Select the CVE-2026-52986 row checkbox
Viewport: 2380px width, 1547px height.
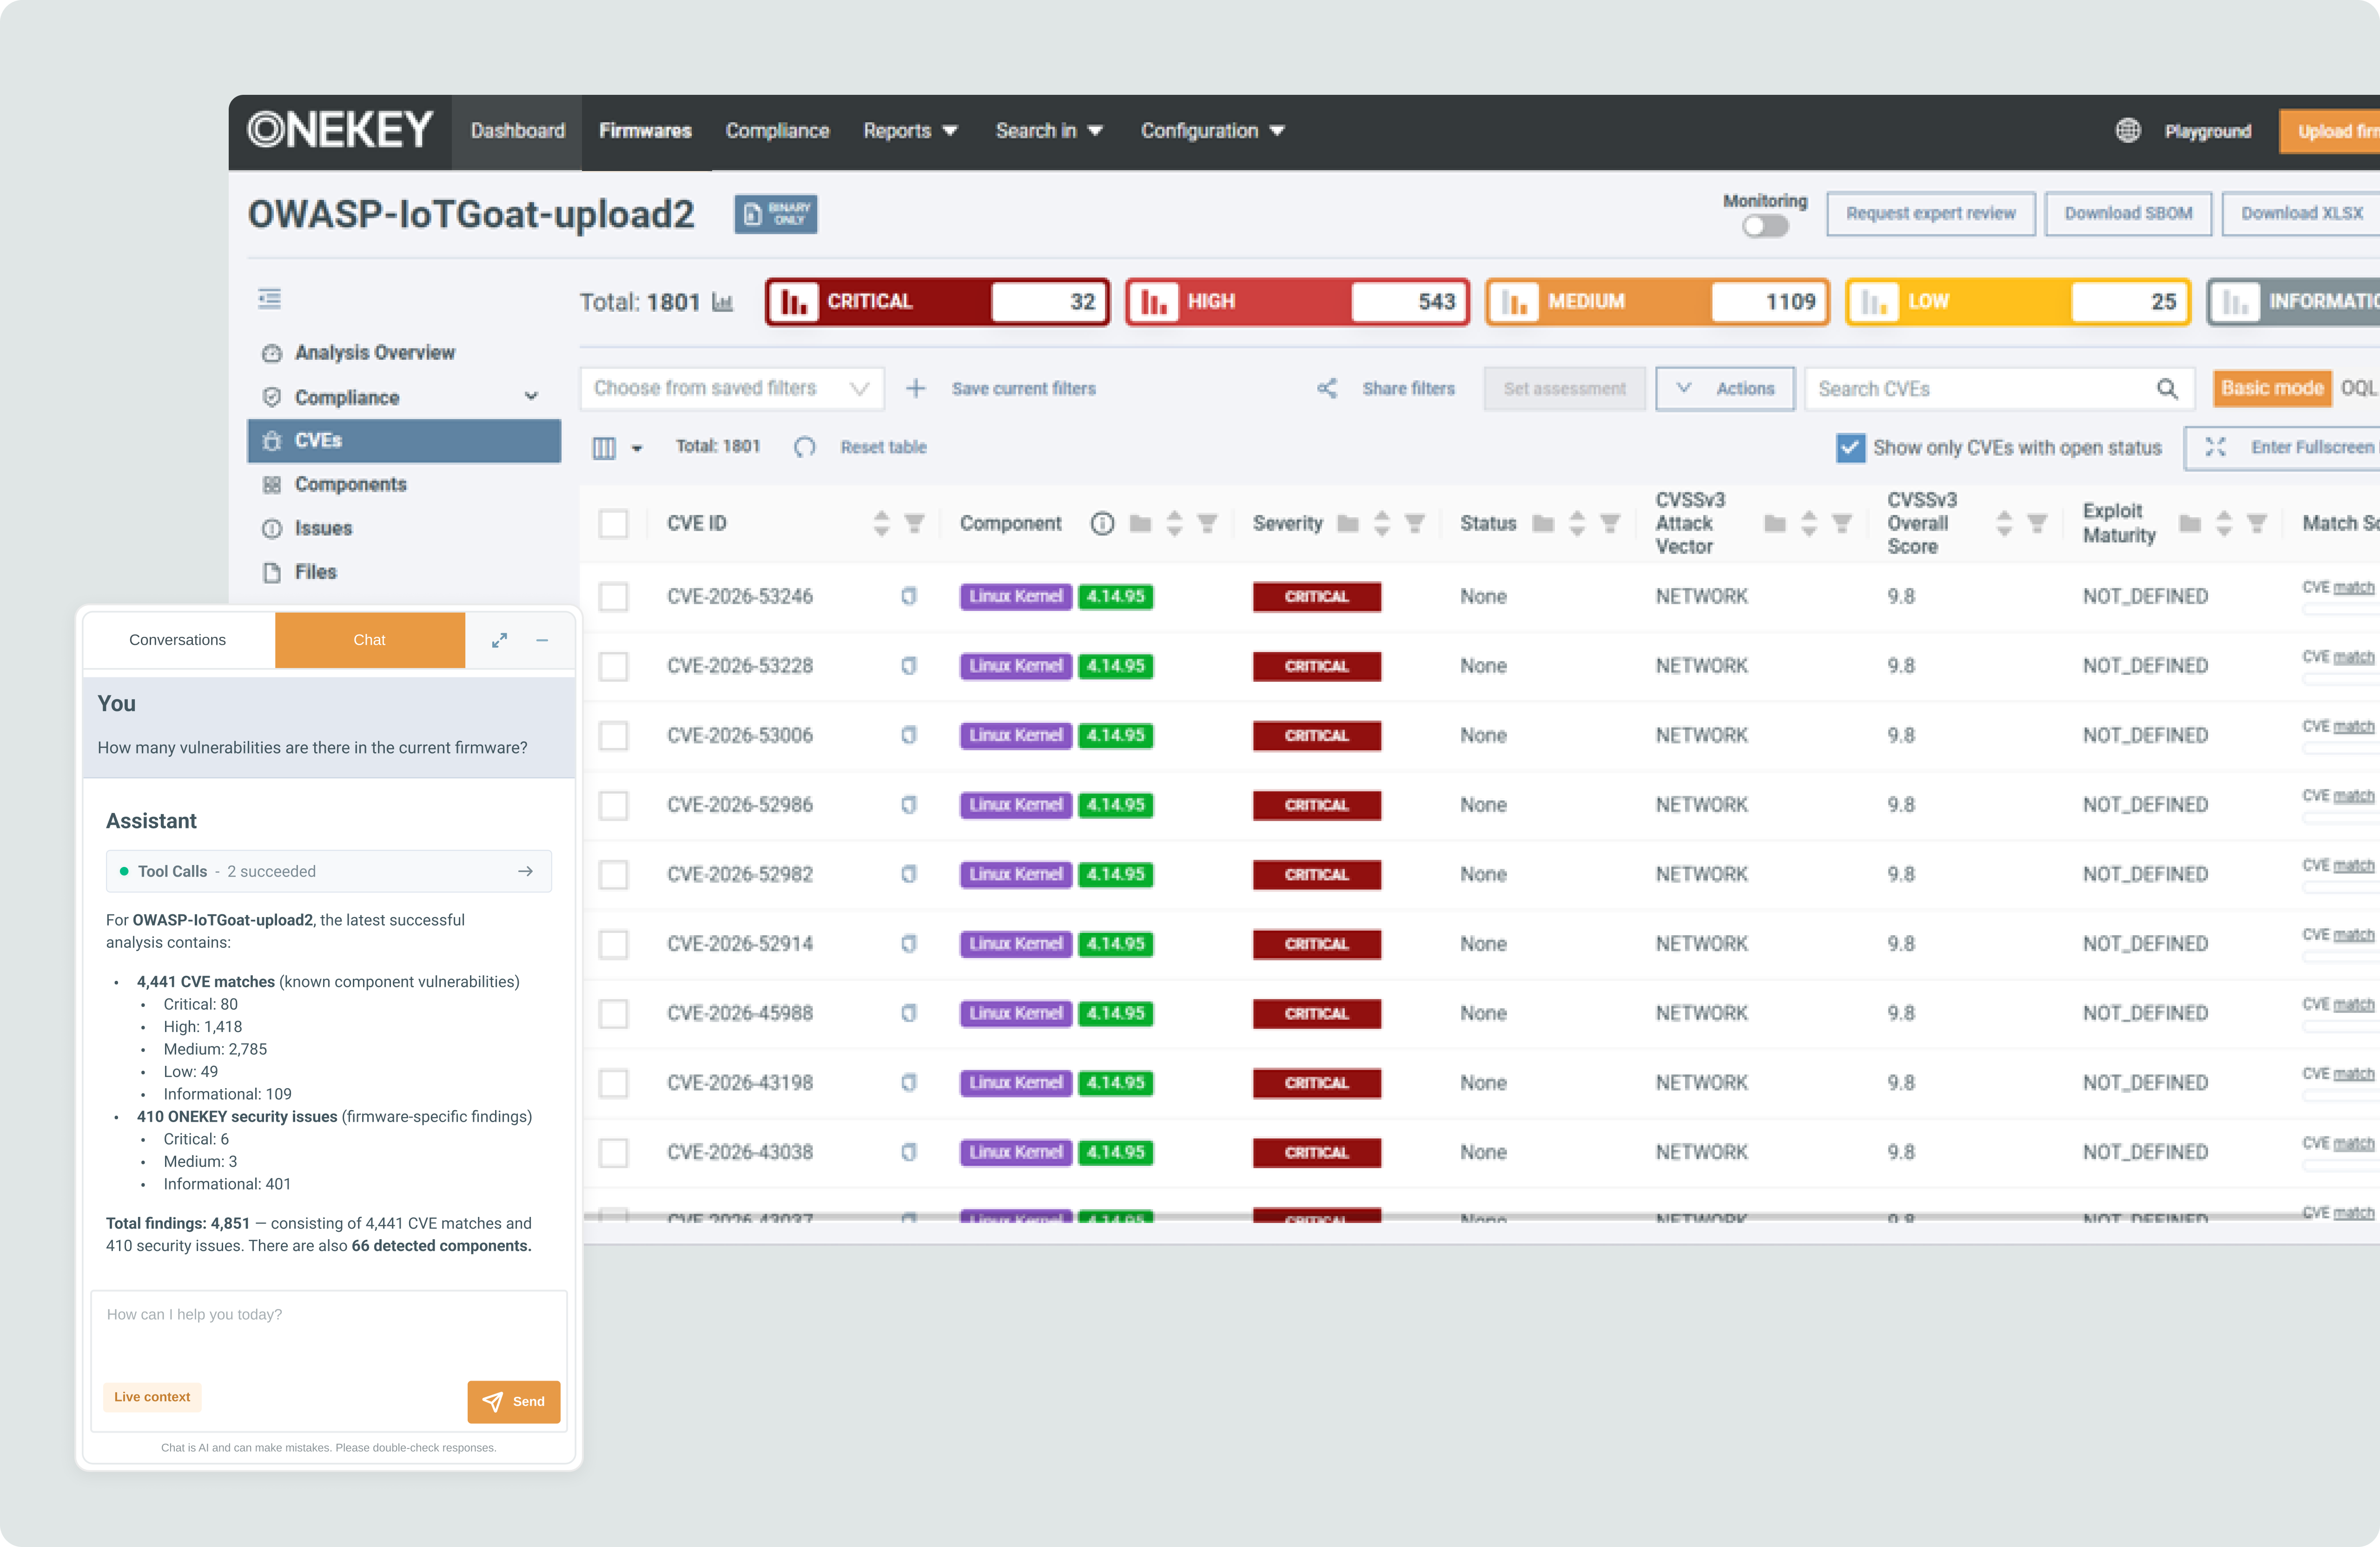(x=613, y=805)
